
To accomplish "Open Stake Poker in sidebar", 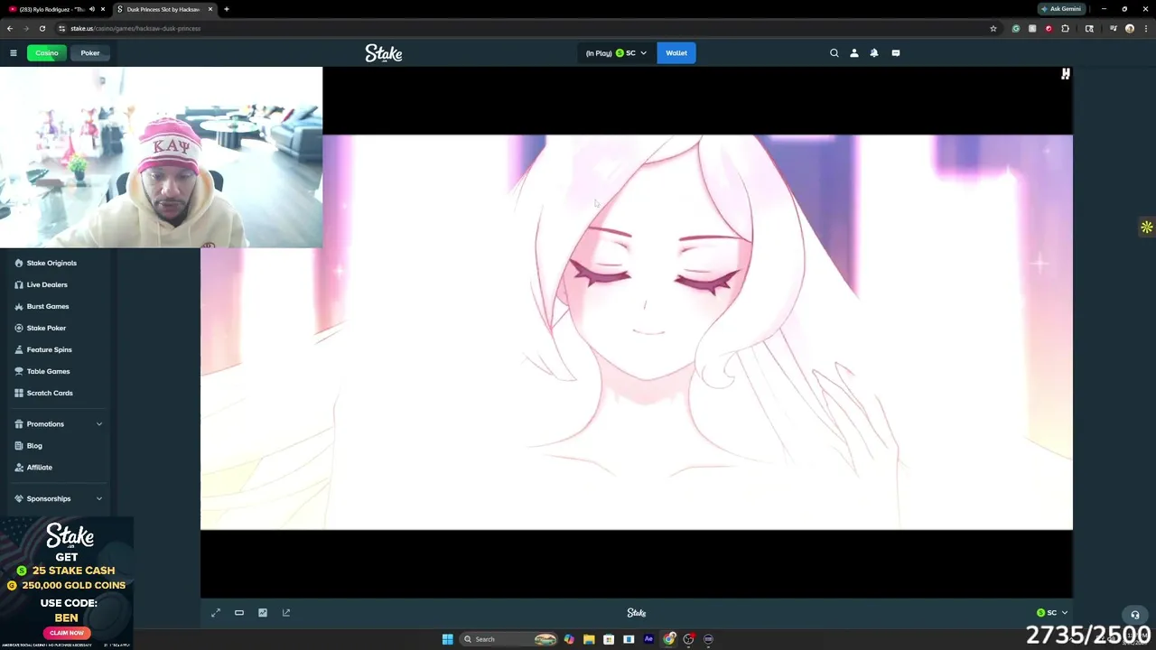I will 46,328.
